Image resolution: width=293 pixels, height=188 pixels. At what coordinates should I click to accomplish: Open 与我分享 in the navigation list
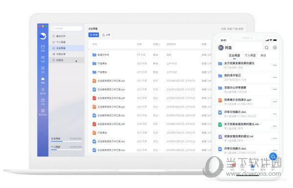point(67,54)
